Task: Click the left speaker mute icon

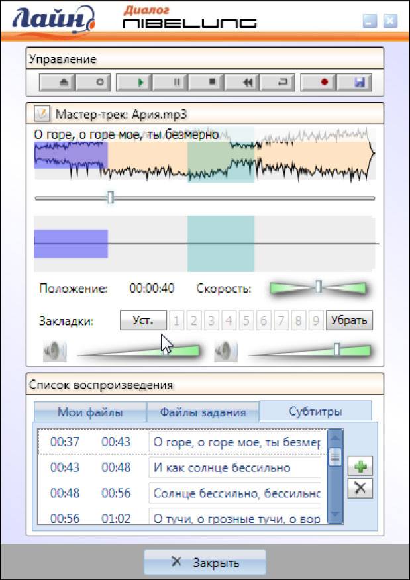Action: (x=55, y=350)
